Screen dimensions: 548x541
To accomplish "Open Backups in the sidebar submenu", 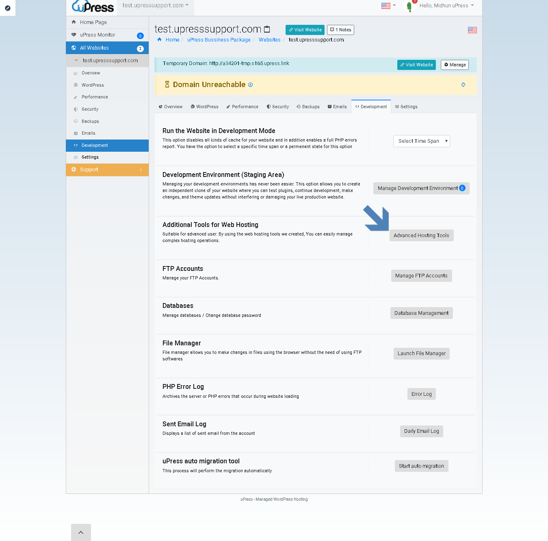I will tap(107, 121).
